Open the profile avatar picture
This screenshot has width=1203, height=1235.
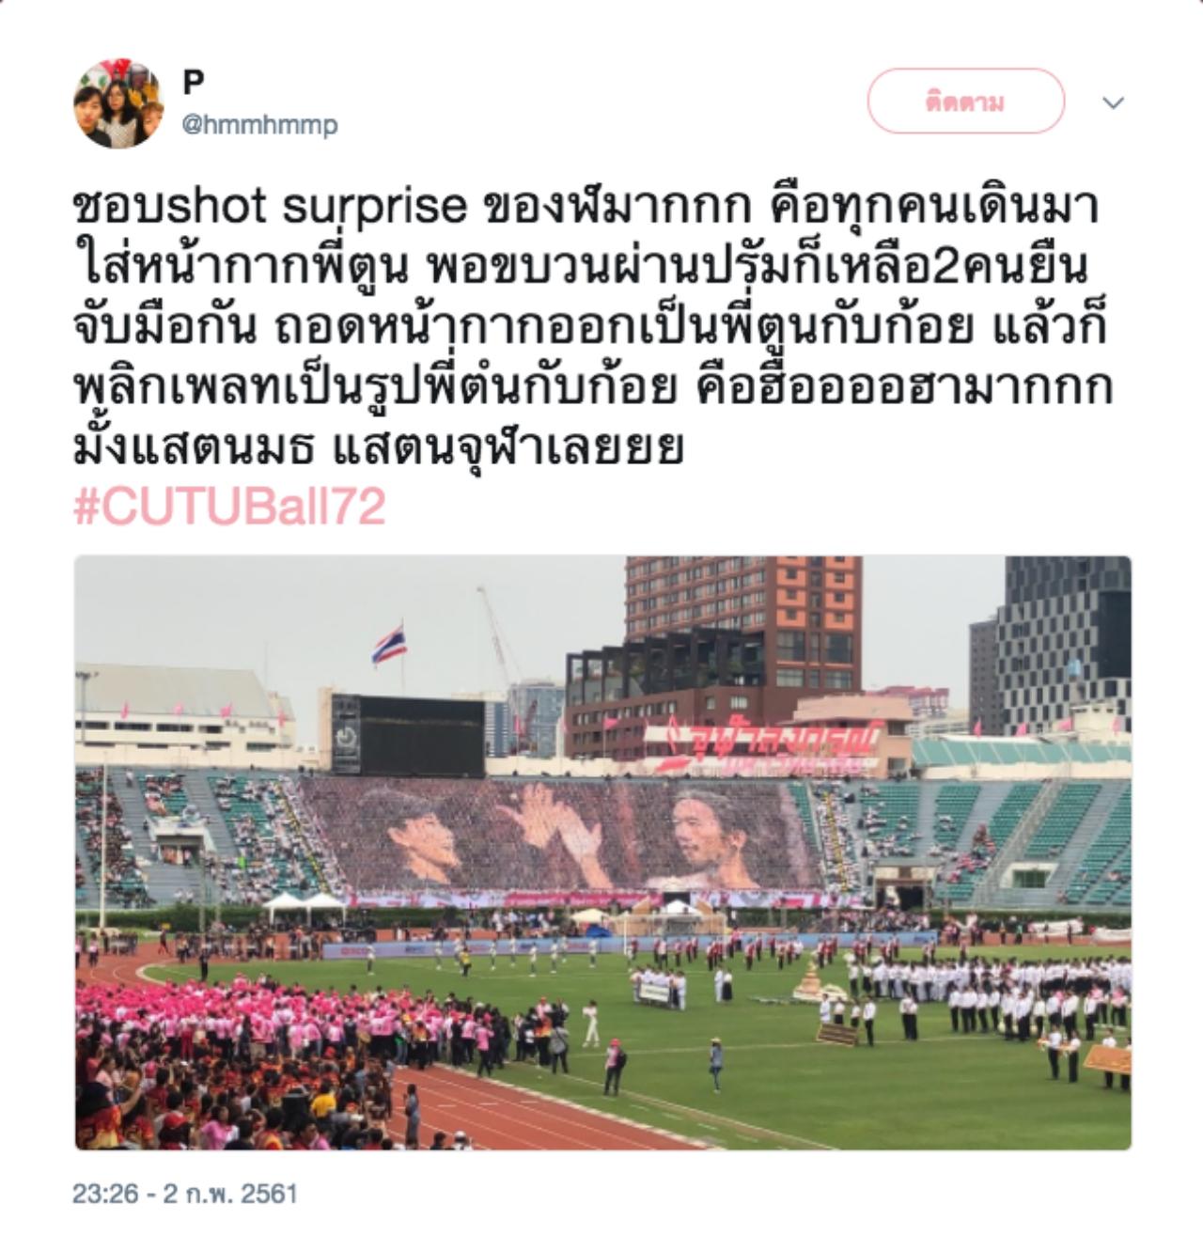tap(118, 103)
